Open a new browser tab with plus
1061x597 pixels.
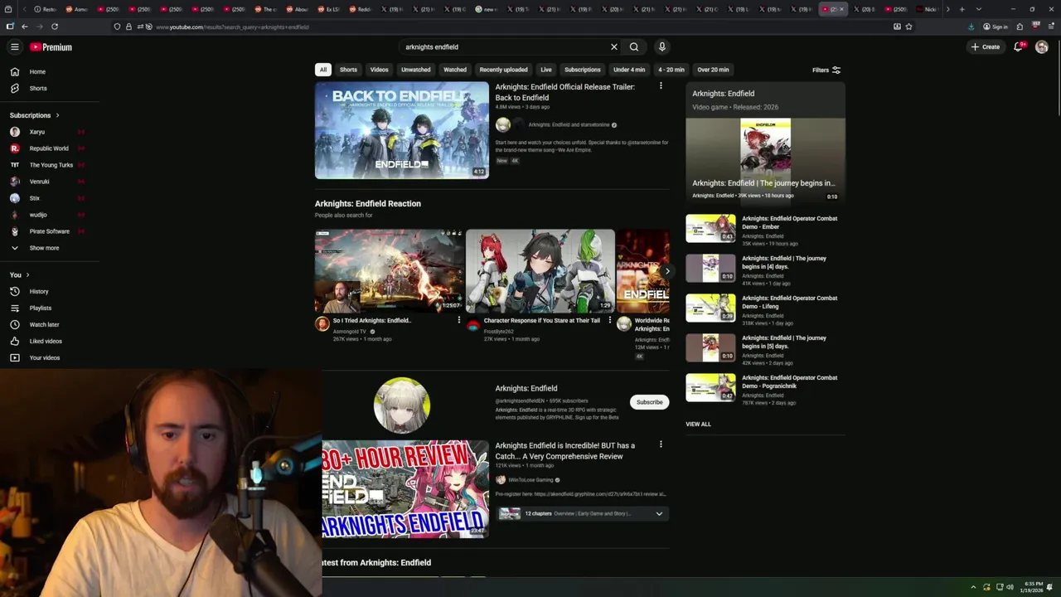(962, 9)
